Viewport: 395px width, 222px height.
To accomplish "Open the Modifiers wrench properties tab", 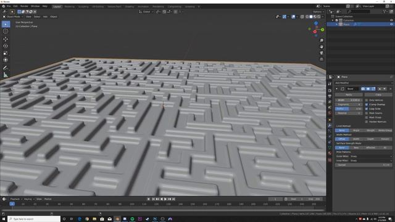I will (330, 126).
